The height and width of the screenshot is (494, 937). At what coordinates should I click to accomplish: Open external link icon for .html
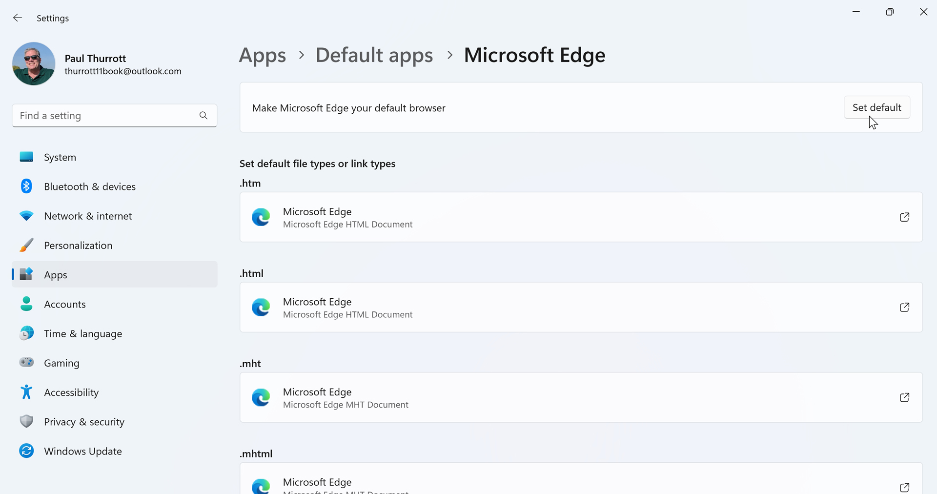[904, 308]
